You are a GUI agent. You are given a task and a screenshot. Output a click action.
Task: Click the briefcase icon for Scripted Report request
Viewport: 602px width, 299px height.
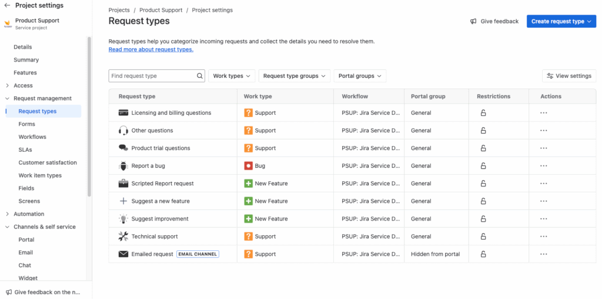click(x=123, y=184)
